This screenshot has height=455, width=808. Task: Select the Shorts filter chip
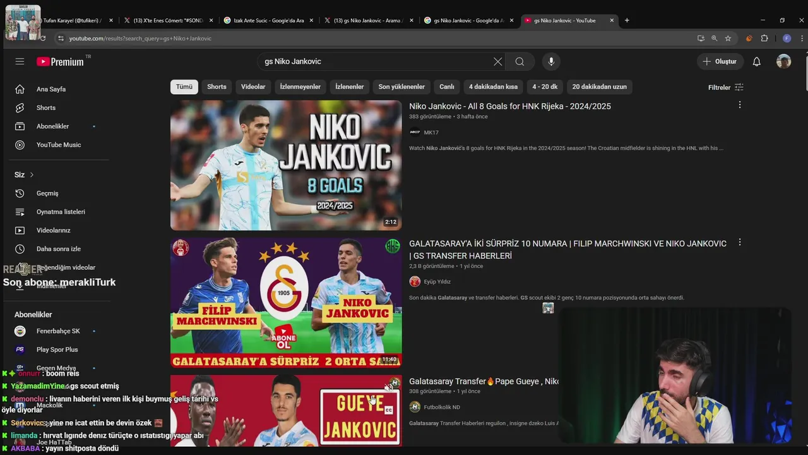(217, 87)
